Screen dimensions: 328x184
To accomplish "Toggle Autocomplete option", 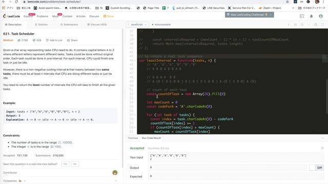I will [161, 25].
